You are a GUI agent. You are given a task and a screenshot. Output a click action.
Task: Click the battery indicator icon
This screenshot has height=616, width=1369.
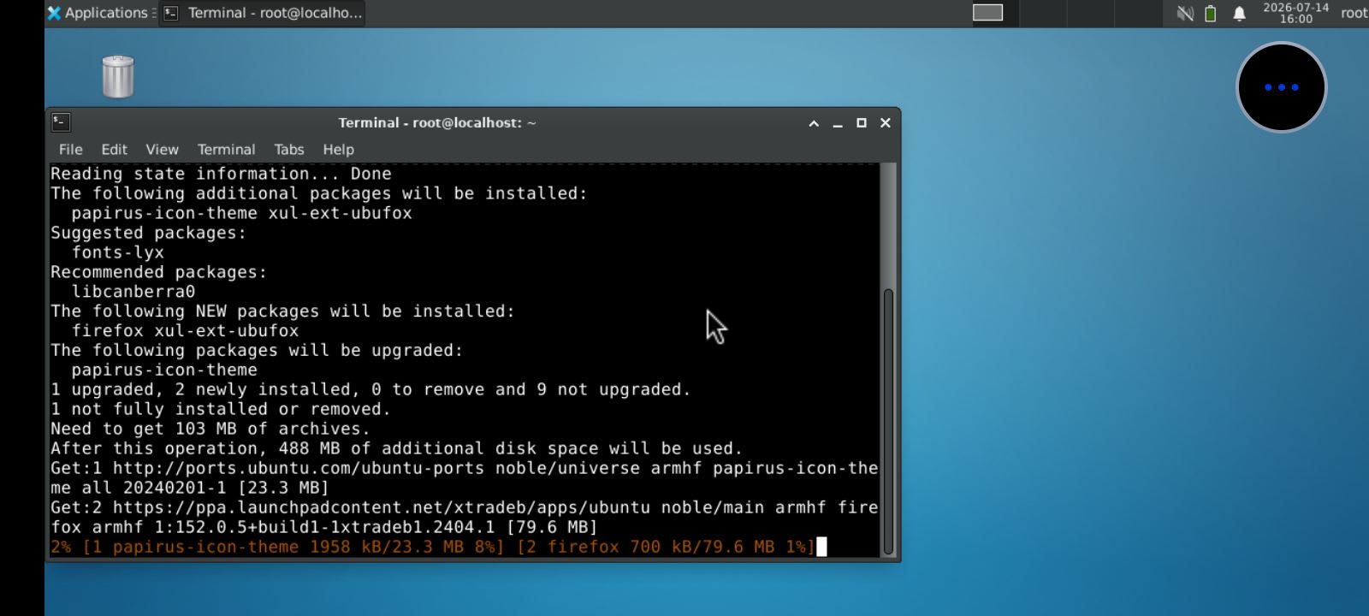click(1211, 13)
